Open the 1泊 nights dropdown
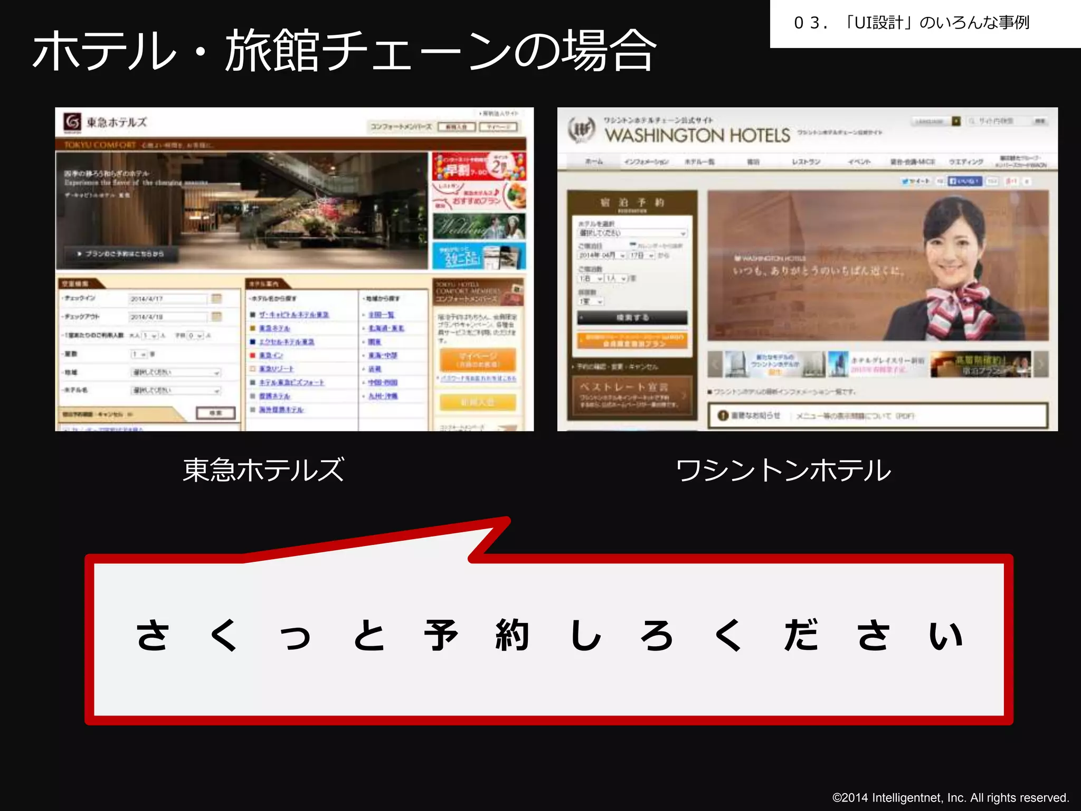 (x=591, y=278)
